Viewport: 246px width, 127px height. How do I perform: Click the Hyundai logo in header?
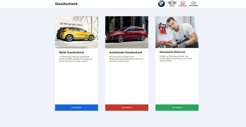pyautogui.click(x=193, y=4)
